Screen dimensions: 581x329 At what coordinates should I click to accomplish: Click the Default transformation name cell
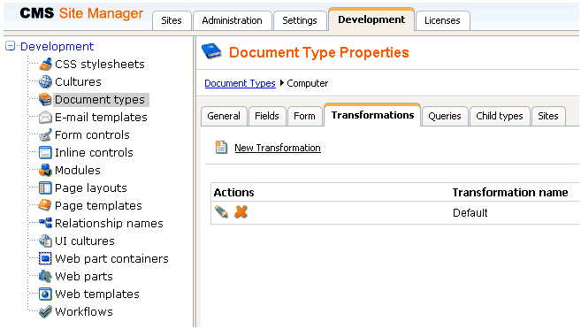click(x=470, y=213)
